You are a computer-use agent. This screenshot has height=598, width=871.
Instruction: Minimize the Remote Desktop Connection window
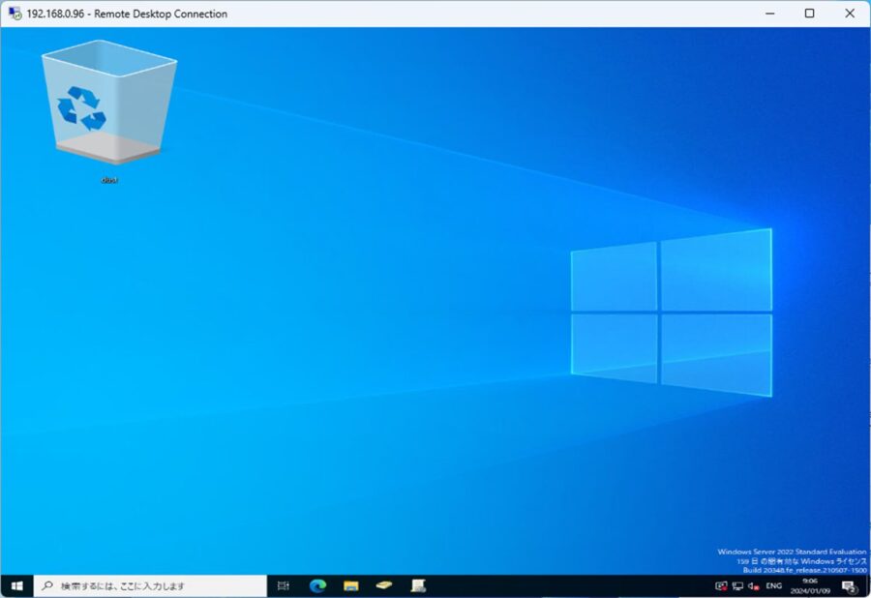tap(770, 14)
